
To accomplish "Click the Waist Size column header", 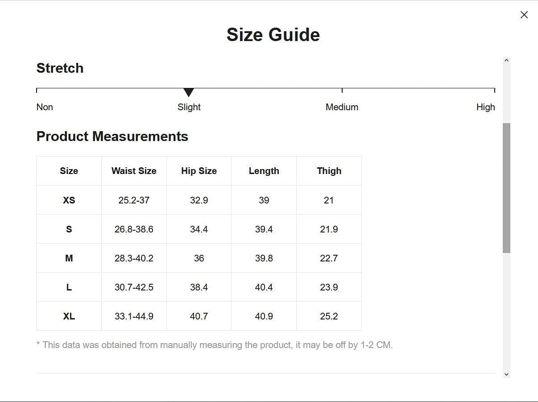I will click(134, 171).
